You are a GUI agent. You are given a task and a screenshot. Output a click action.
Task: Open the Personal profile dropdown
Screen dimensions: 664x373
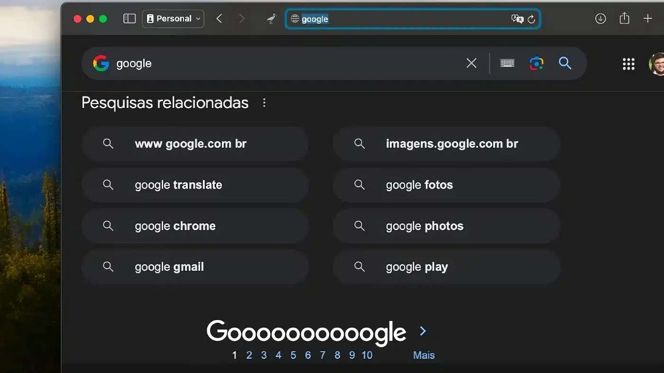point(173,18)
